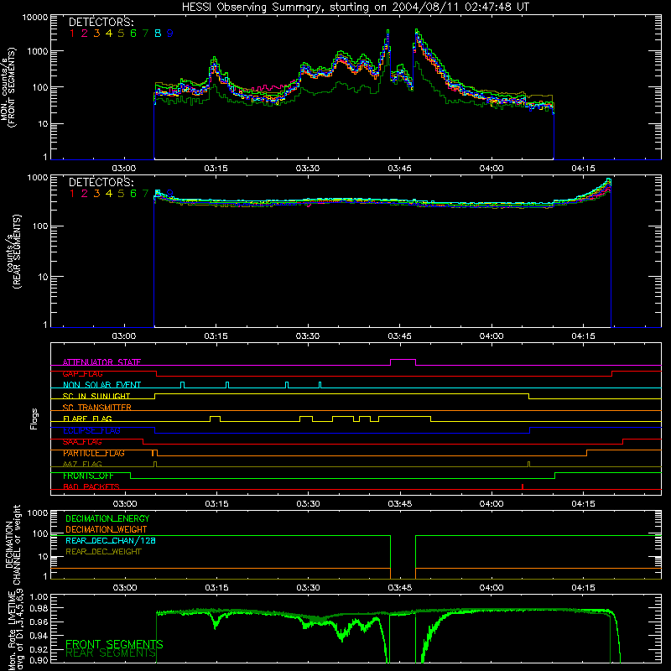Click the 03:30 time label under the decimation panel
The image size is (671, 671).
(x=308, y=588)
